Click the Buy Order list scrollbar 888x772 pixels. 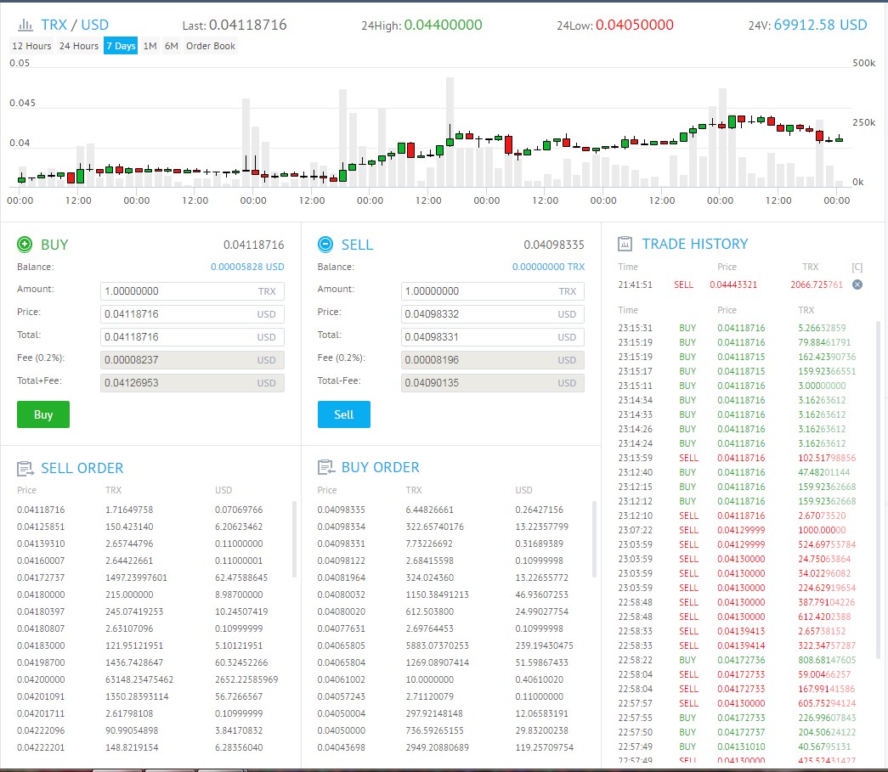[594, 538]
